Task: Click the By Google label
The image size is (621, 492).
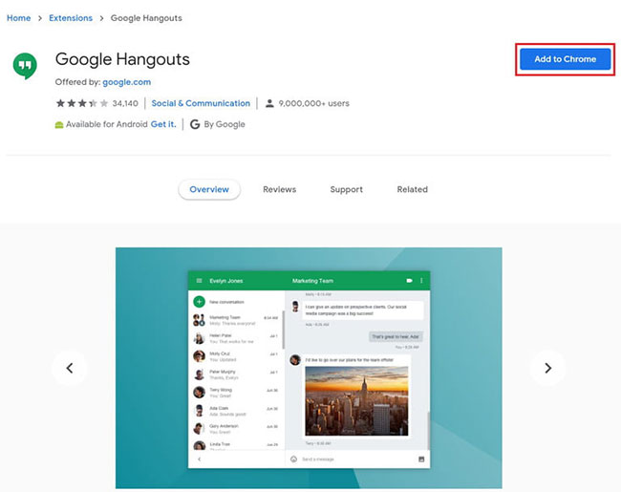Action: pos(225,124)
